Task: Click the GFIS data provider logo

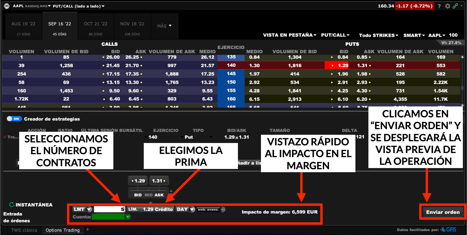Action: point(448,229)
